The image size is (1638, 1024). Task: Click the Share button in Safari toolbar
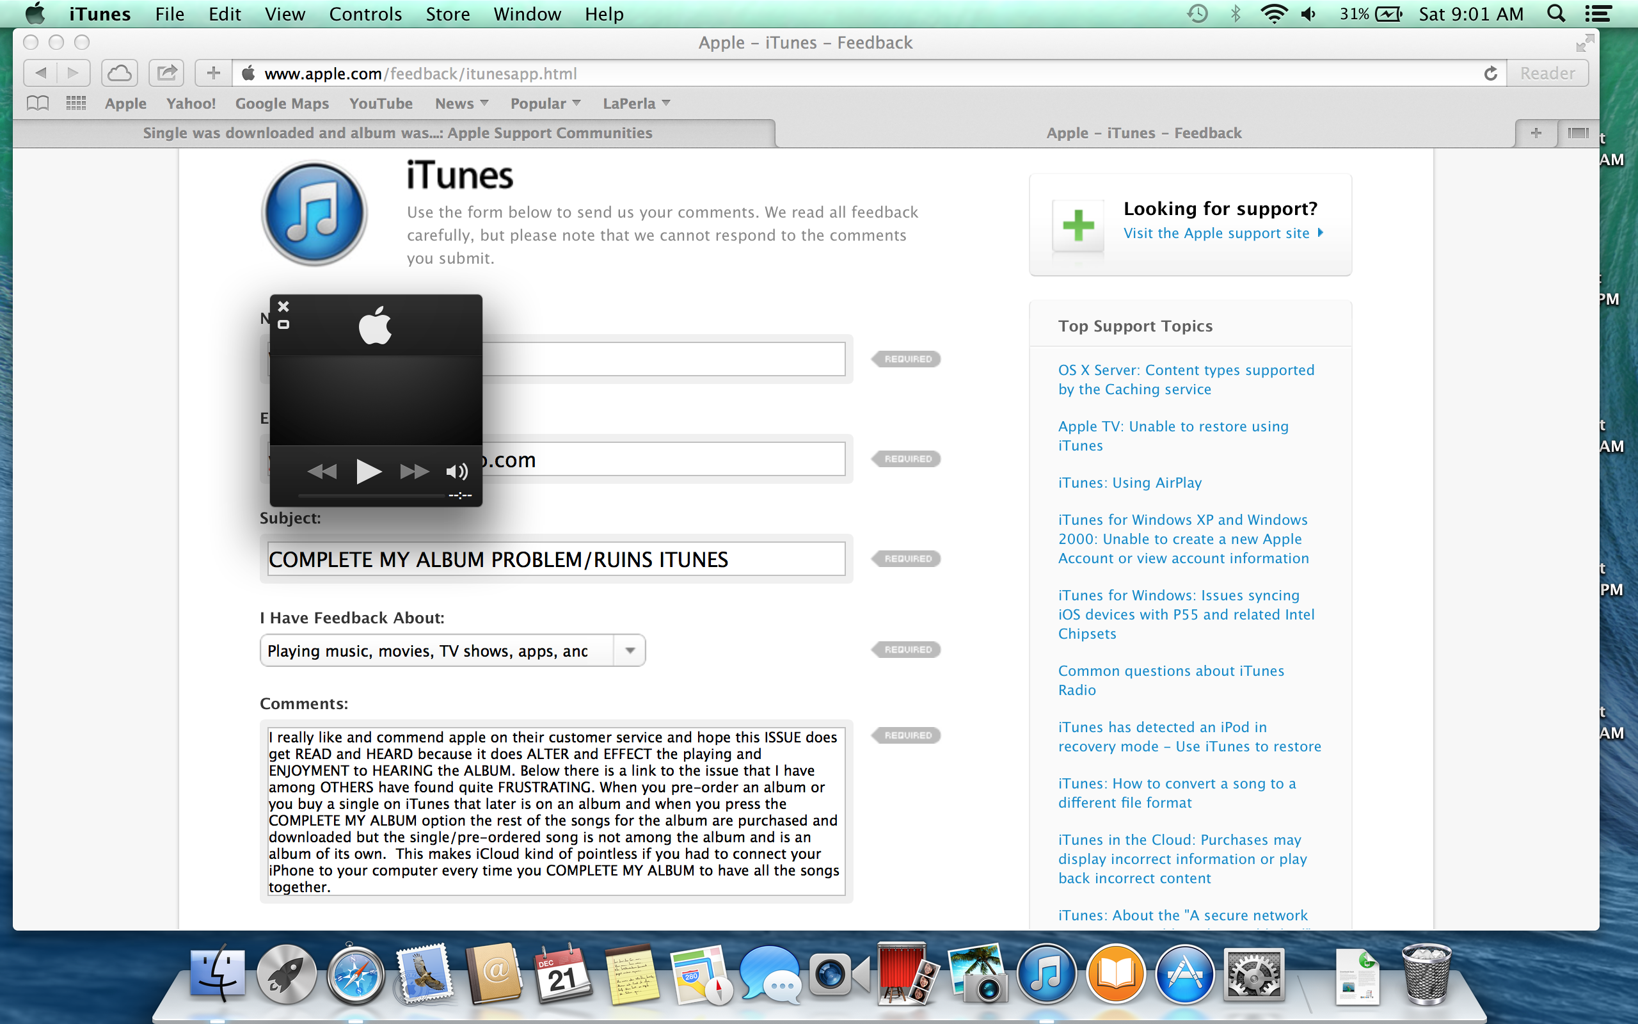(x=166, y=73)
